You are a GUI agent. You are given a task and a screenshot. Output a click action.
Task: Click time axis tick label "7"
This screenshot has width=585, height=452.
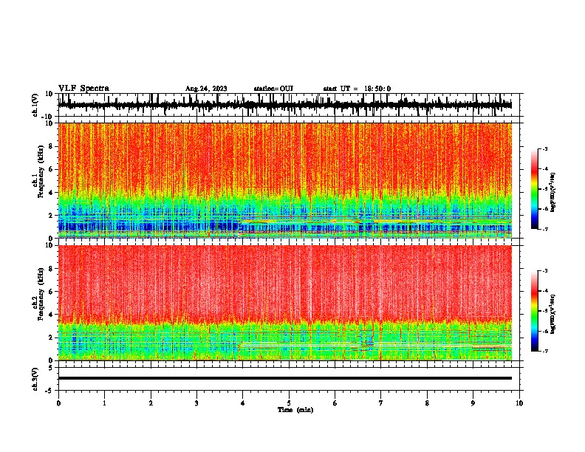point(381,403)
